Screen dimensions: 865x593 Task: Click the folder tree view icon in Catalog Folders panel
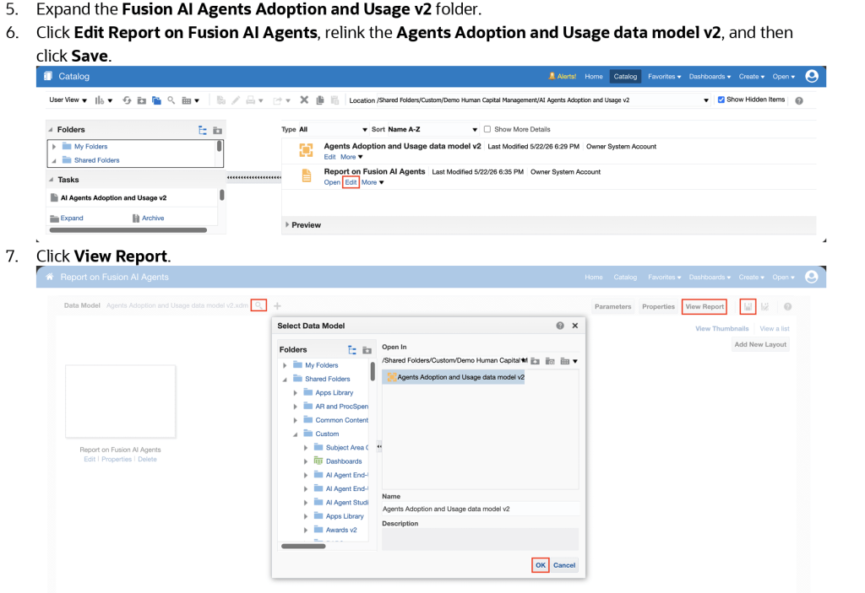point(203,130)
